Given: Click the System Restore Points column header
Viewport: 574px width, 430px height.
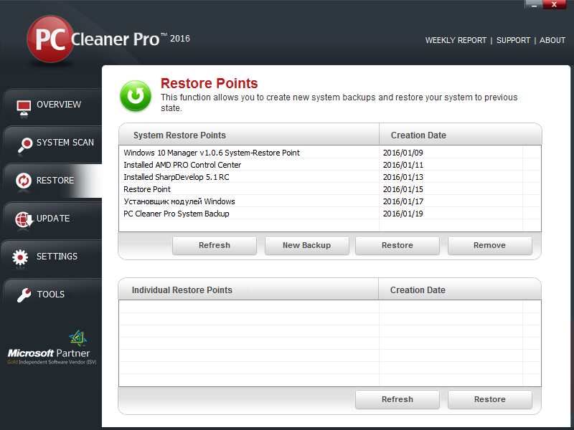Looking at the screenshot, I should pyautogui.click(x=249, y=135).
